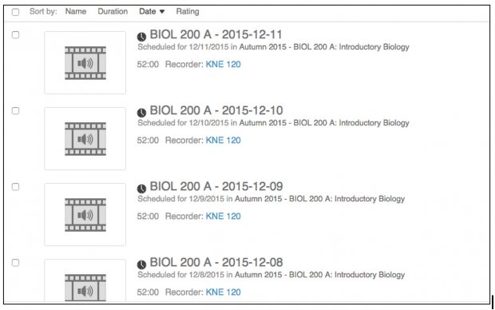495x310 pixels.
Task: Open the KNE 120 recorder link for 2015-12-09
Action: [224, 217]
